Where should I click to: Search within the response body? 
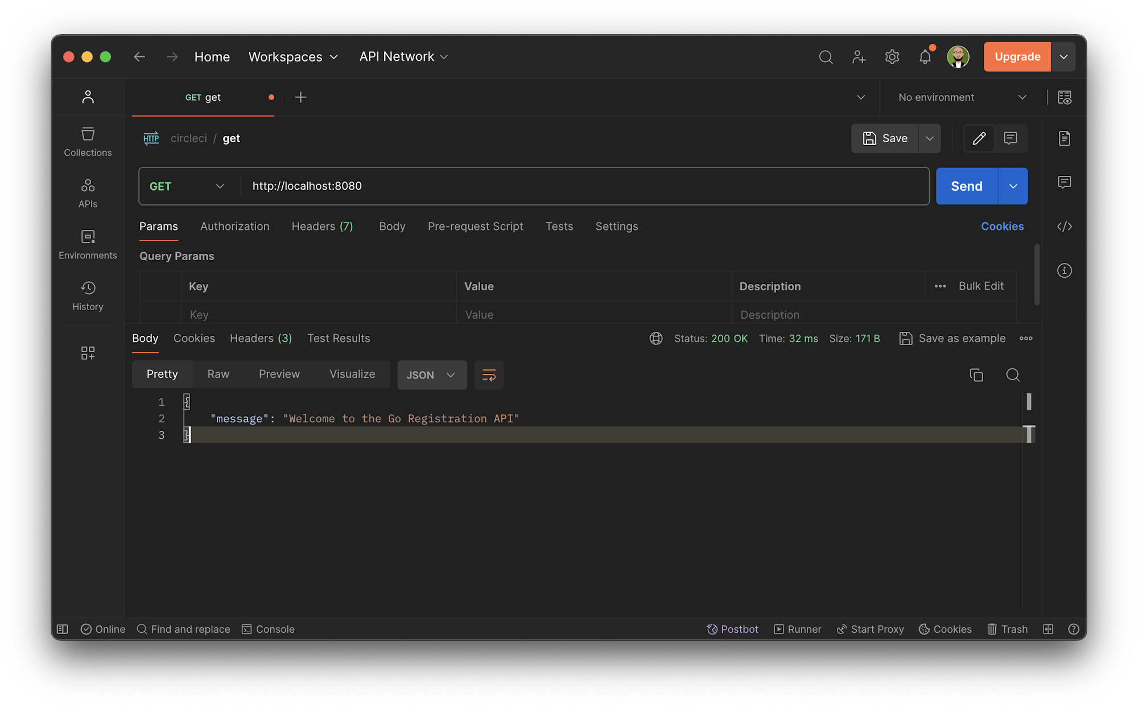pyautogui.click(x=1013, y=375)
